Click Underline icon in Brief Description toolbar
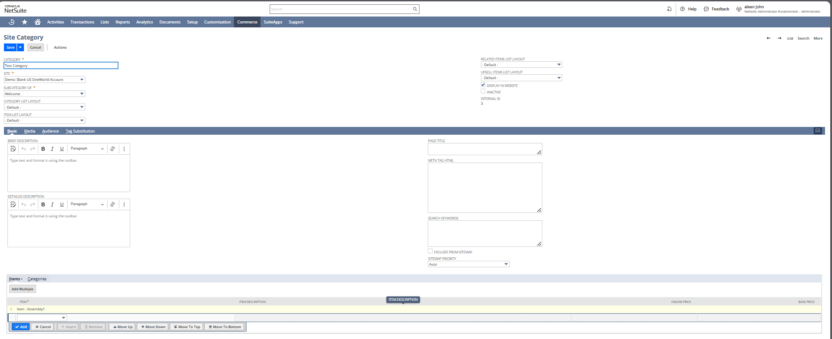 pyautogui.click(x=62, y=149)
